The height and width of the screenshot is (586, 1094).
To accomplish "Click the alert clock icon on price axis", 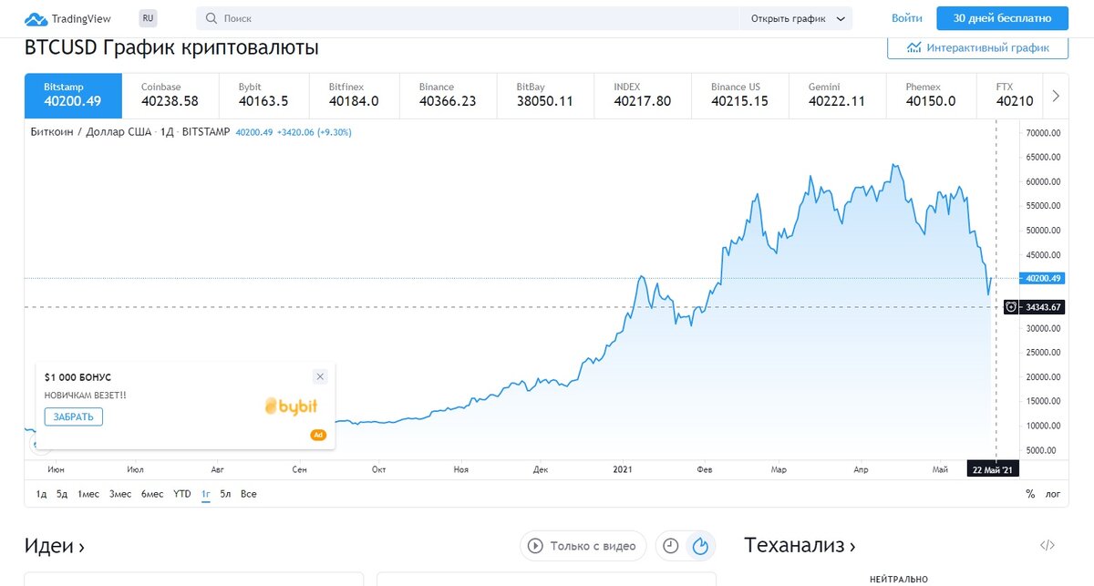I will tap(1010, 307).
